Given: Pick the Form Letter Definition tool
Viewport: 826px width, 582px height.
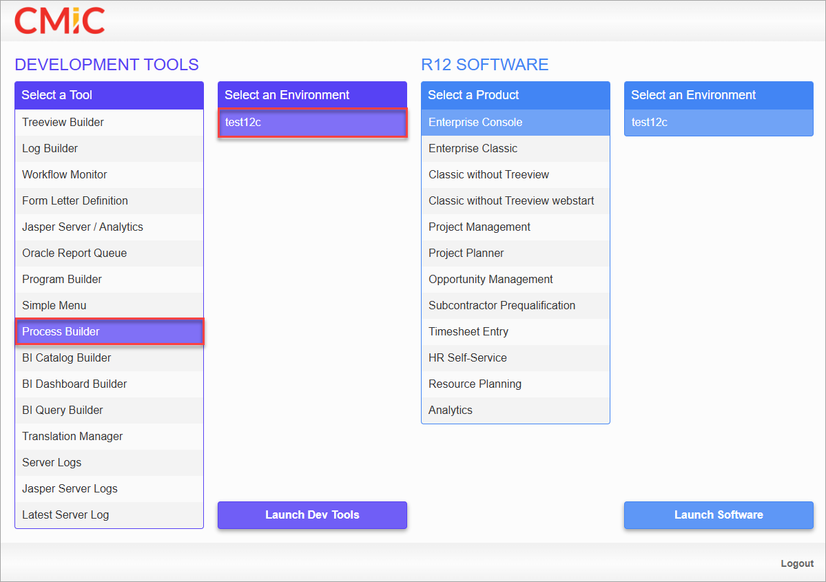Looking at the screenshot, I should [109, 200].
